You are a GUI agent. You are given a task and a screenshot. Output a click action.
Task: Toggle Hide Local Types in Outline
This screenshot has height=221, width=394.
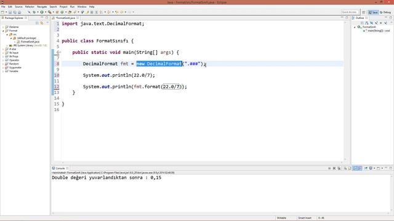[x=386, y=23]
